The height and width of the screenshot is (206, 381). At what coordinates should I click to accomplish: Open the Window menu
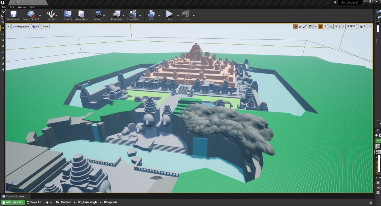coord(22,7)
